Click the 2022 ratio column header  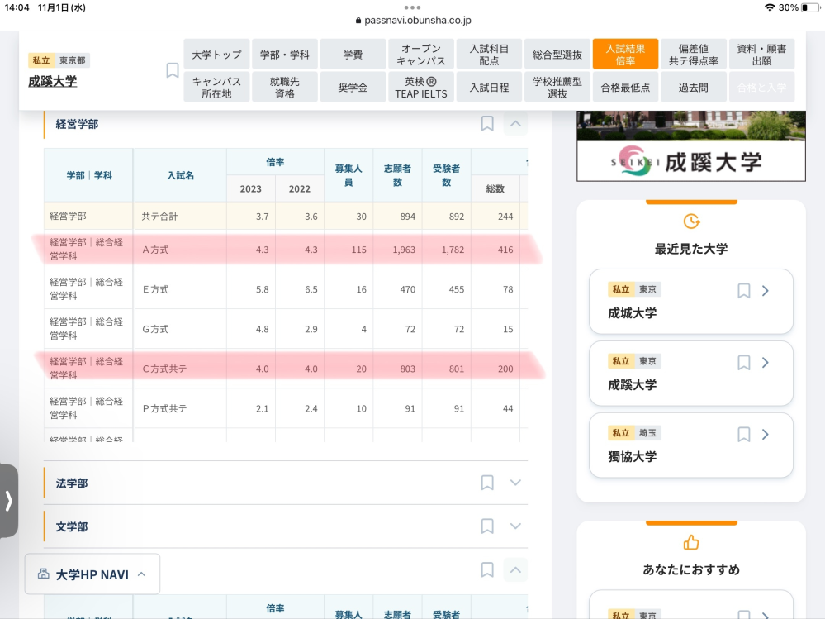point(300,189)
